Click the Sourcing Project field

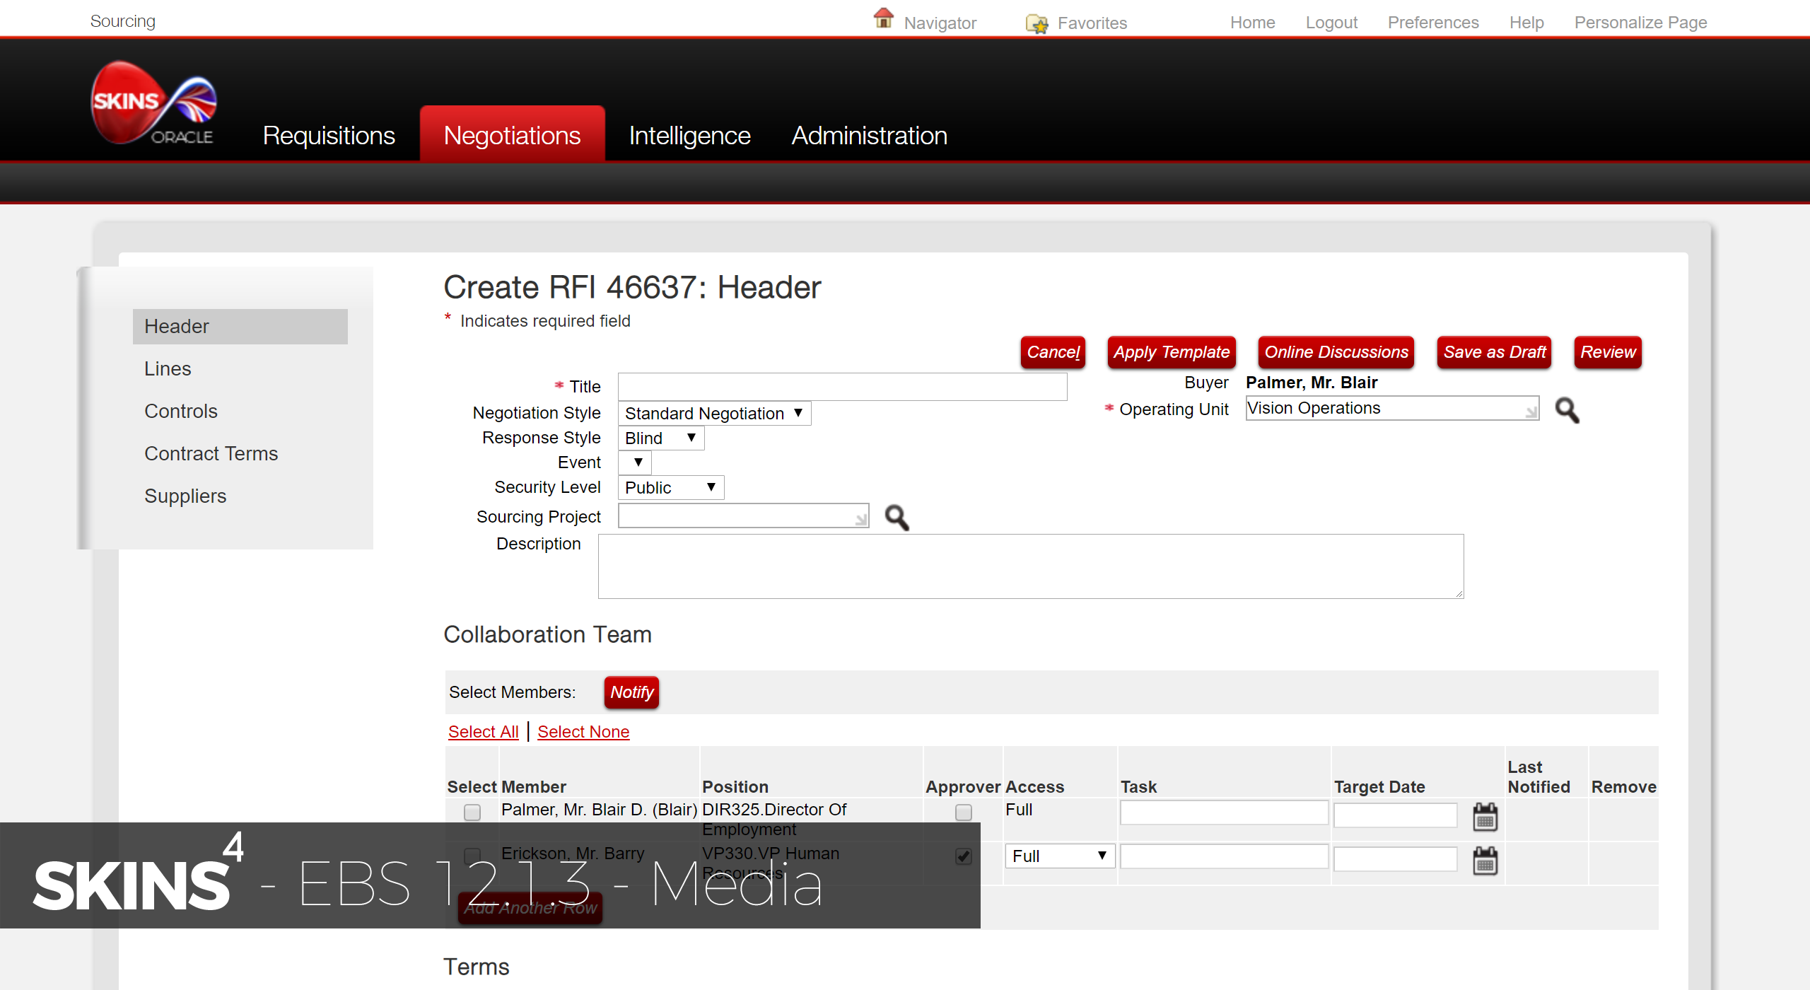(744, 516)
